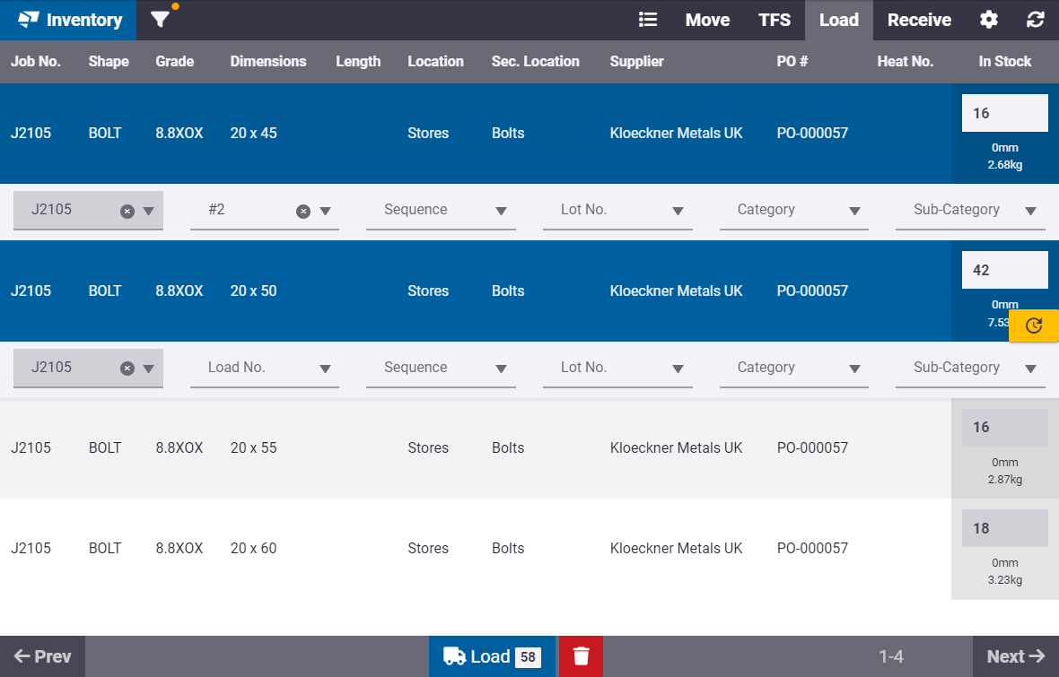This screenshot has width=1059, height=677.
Task: Go to Next page
Action: click(x=1015, y=656)
